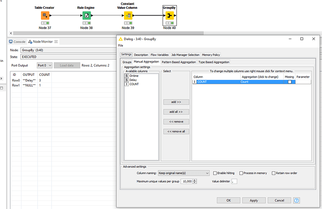Select the Constant Value Column node icon
The height and width of the screenshot is (209, 322).
click(128, 15)
